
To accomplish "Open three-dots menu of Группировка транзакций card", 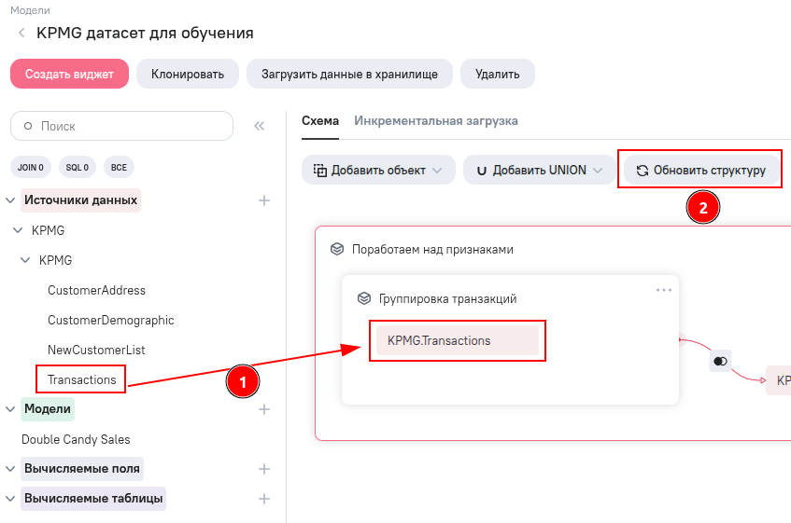I will (664, 290).
